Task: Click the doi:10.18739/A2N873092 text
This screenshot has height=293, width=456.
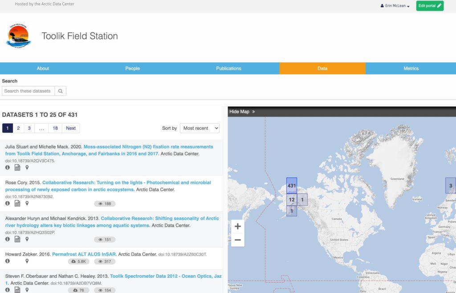Action: pos(29,197)
